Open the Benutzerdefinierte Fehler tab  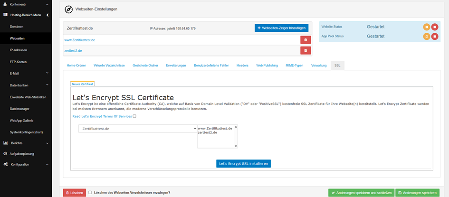[211, 66]
